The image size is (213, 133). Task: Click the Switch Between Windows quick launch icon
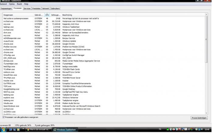[x=14, y=129]
